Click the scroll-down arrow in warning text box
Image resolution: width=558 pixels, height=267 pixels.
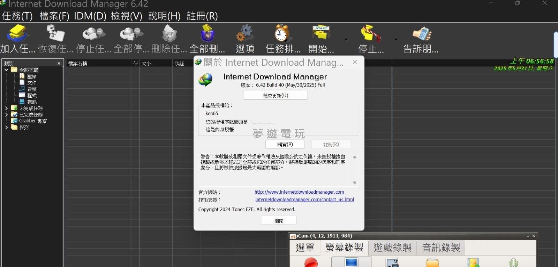(x=355, y=183)
